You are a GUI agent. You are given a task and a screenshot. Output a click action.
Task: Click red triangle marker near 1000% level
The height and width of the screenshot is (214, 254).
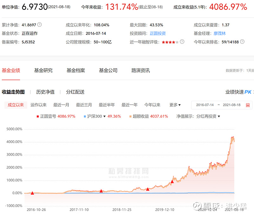click(x=172, y=182)
